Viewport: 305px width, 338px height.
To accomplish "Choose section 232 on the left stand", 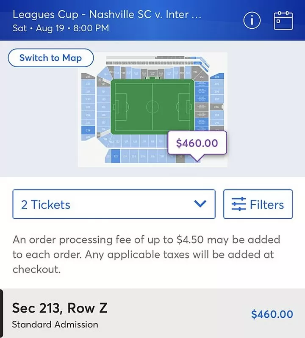I will (88, 83).
